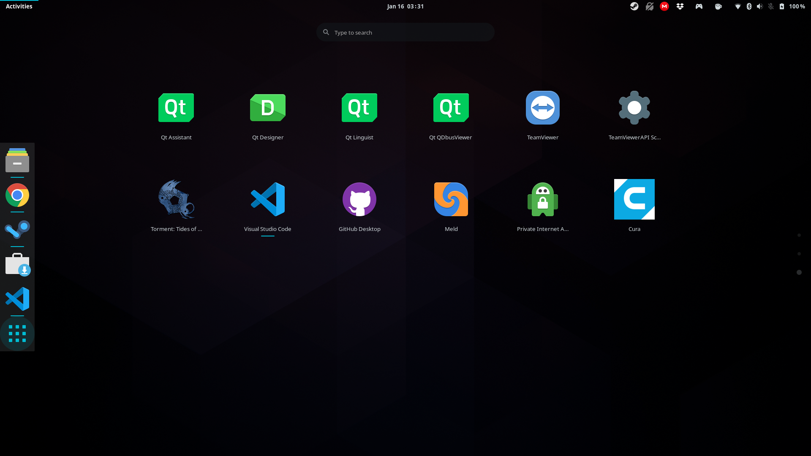Screen dimensions: 811x456
Task: Launch Qt Assistant application
Action: (x=176, y=108)
